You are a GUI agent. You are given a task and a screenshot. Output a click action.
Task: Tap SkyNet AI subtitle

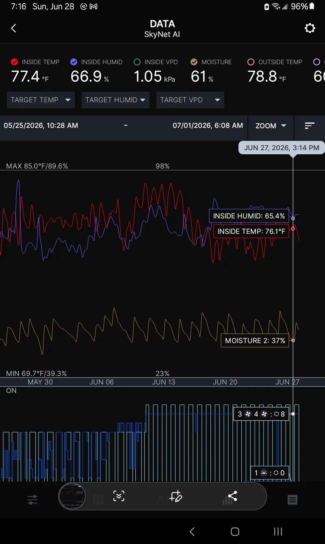[162, 35]
